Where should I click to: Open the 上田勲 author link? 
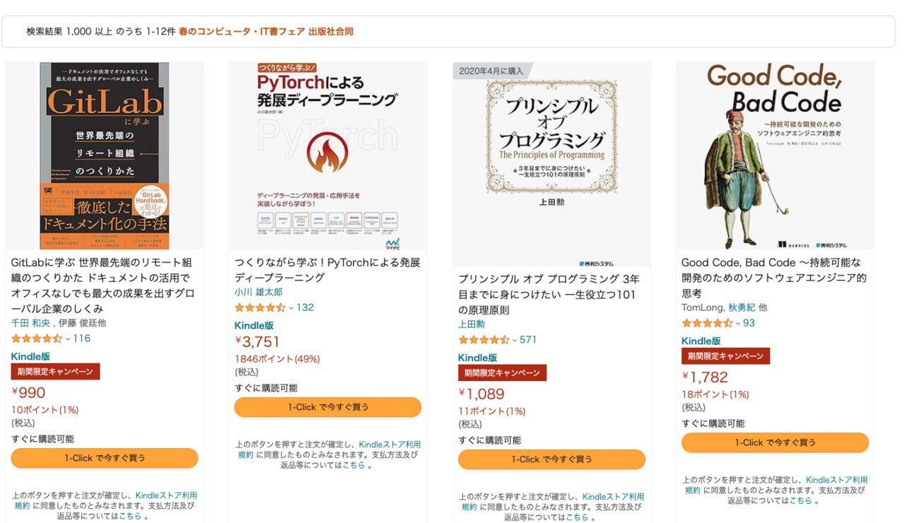[472, 324]
